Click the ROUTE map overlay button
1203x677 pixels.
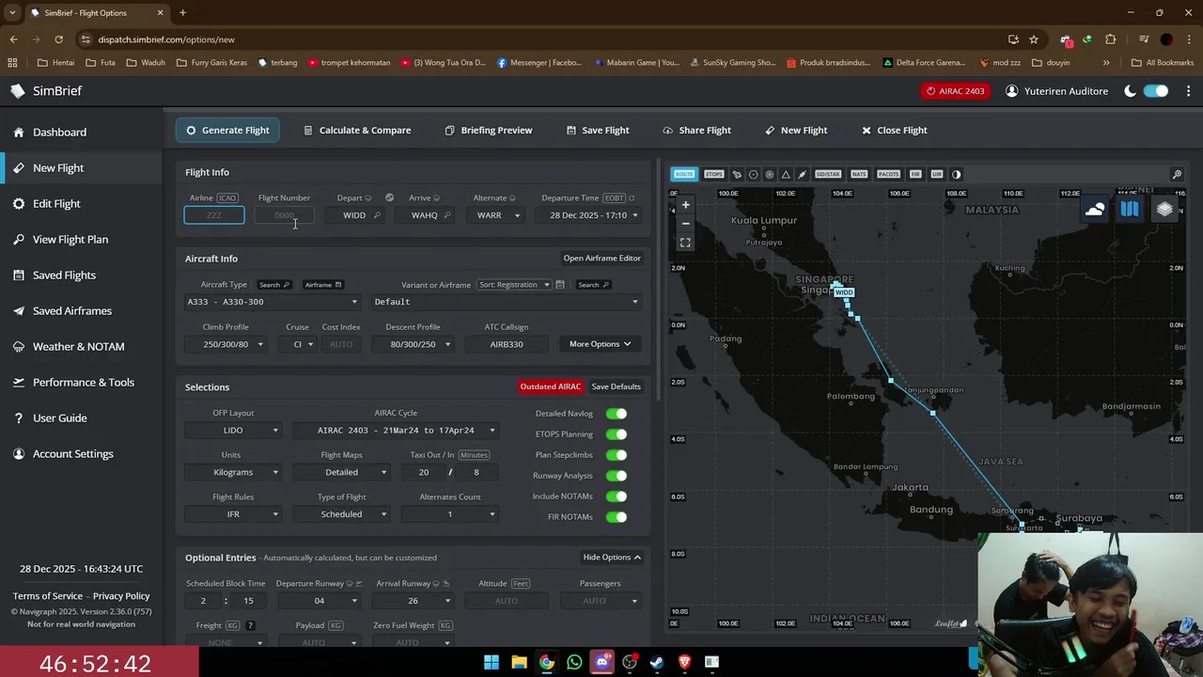pos(684,174)
